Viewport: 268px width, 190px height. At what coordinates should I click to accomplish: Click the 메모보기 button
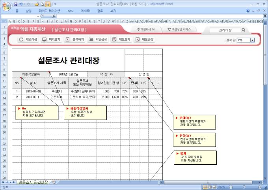click(121, 40)
